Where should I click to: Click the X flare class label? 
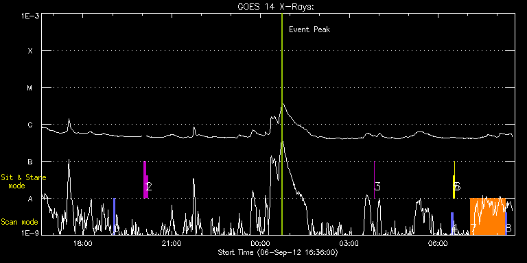click(x=30, y=51)
